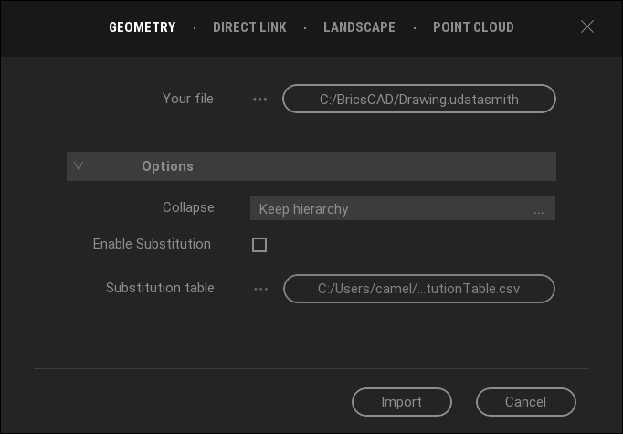Click the SubstitutionTable.csv path field

418,289
